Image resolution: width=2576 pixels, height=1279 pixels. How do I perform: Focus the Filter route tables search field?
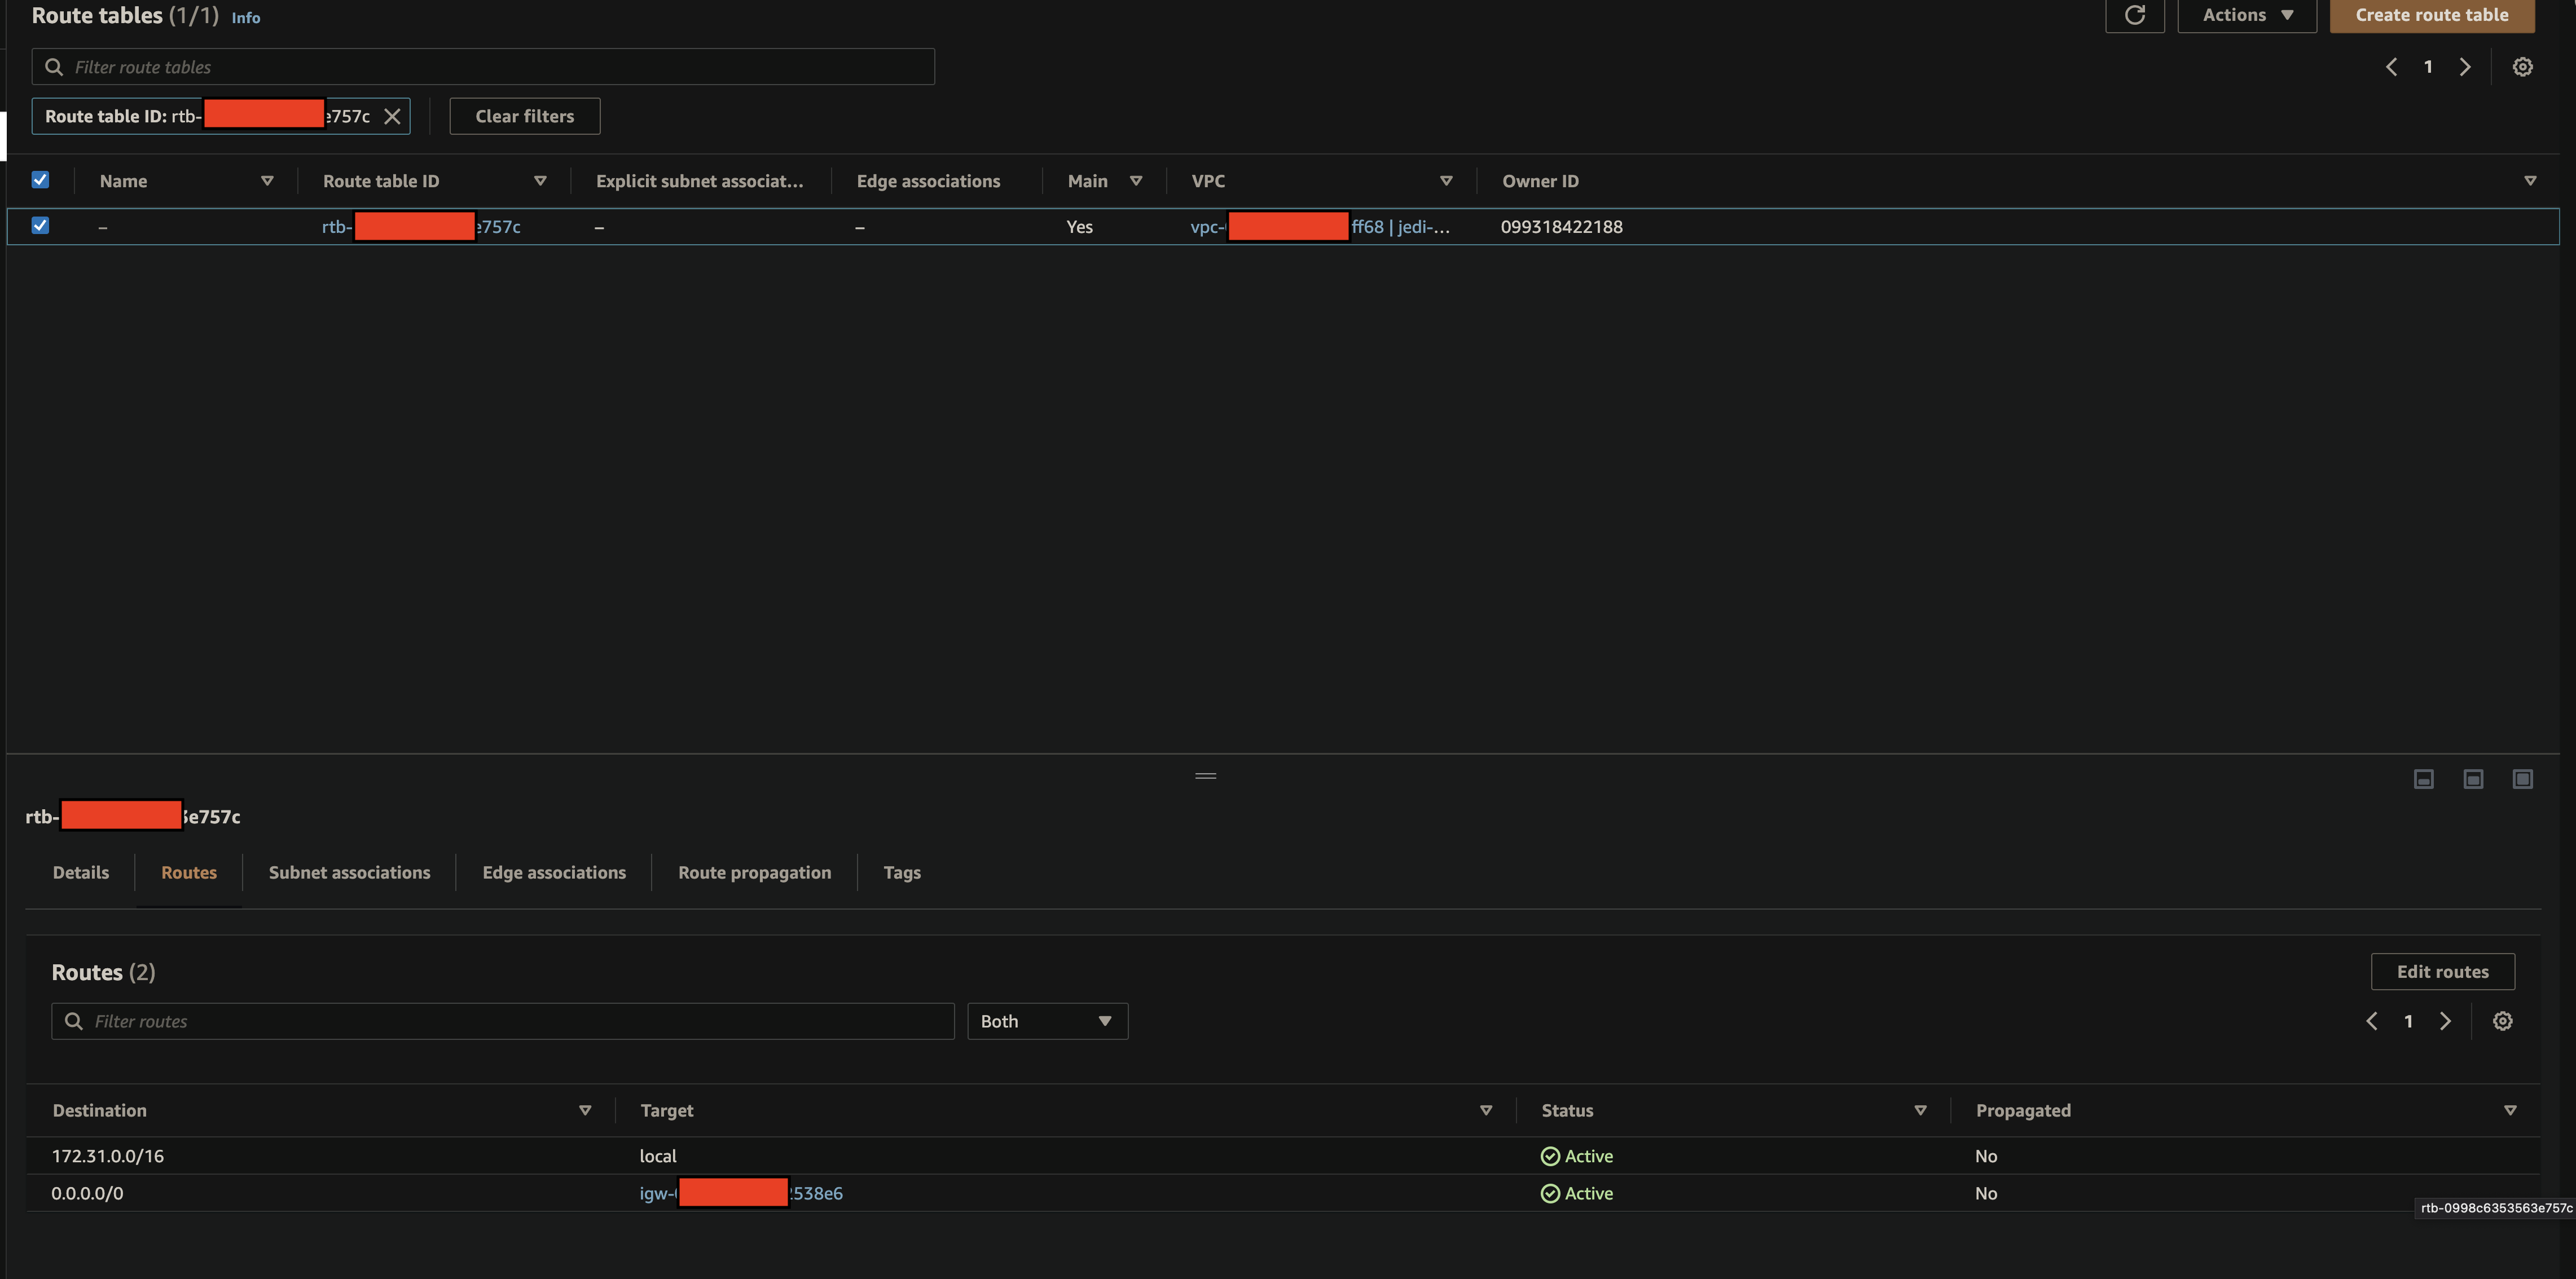pyautogui.click(x=483, y=67)
